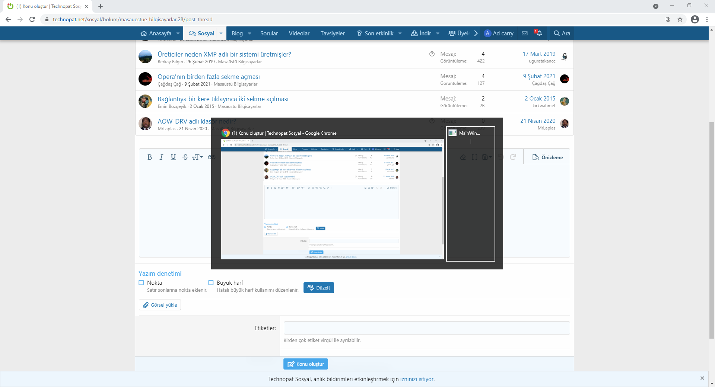The image size is (715, 387).
Task: Click the browser forward arrow
Action: click(20, 19)
